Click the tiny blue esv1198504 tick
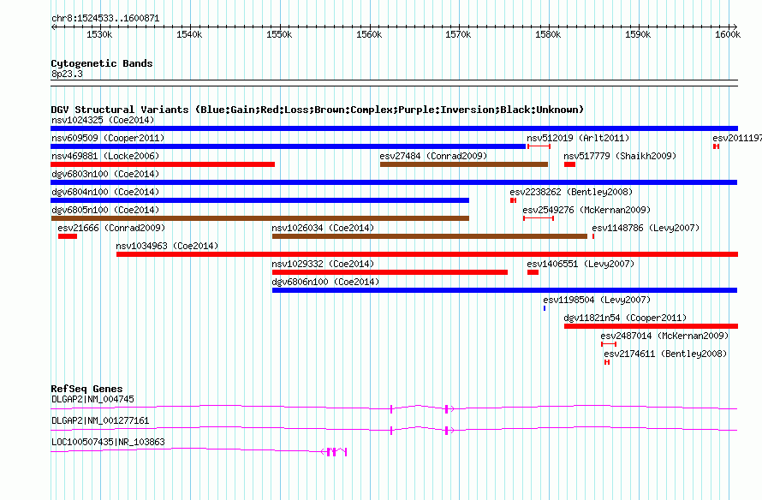The width and height of the screenshot is (762, 500). (x=545, y=308)
